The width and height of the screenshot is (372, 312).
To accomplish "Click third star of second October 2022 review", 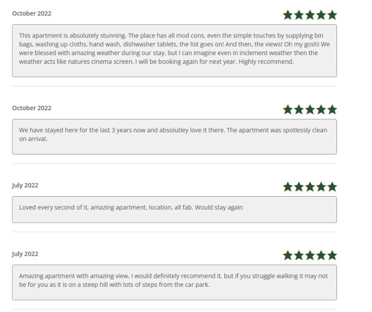I will point(310,110).
